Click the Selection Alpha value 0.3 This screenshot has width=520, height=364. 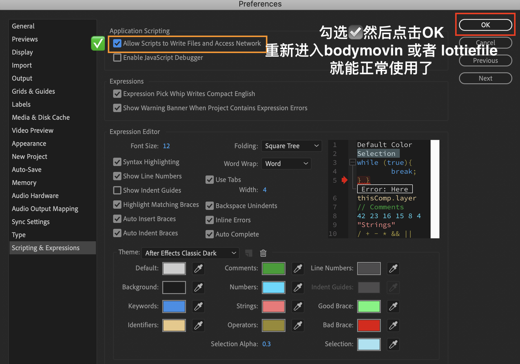[267, 344]
